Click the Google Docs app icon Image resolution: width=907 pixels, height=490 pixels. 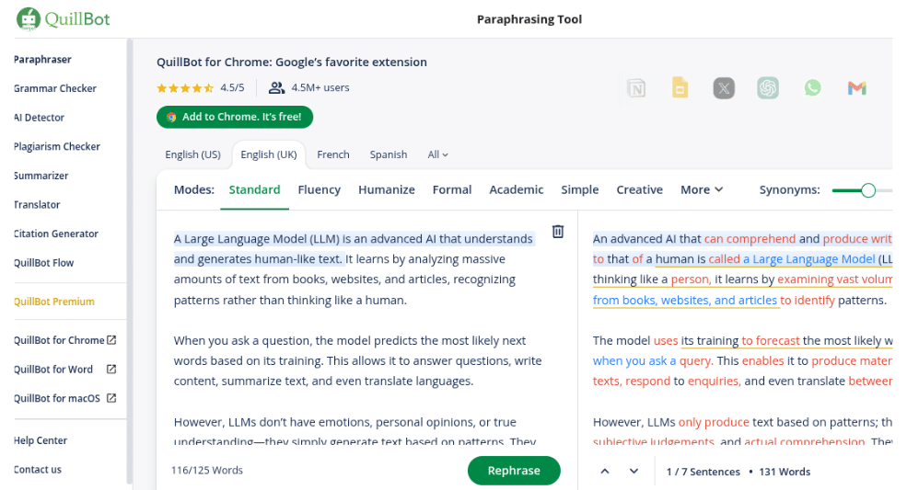[680, 88]
